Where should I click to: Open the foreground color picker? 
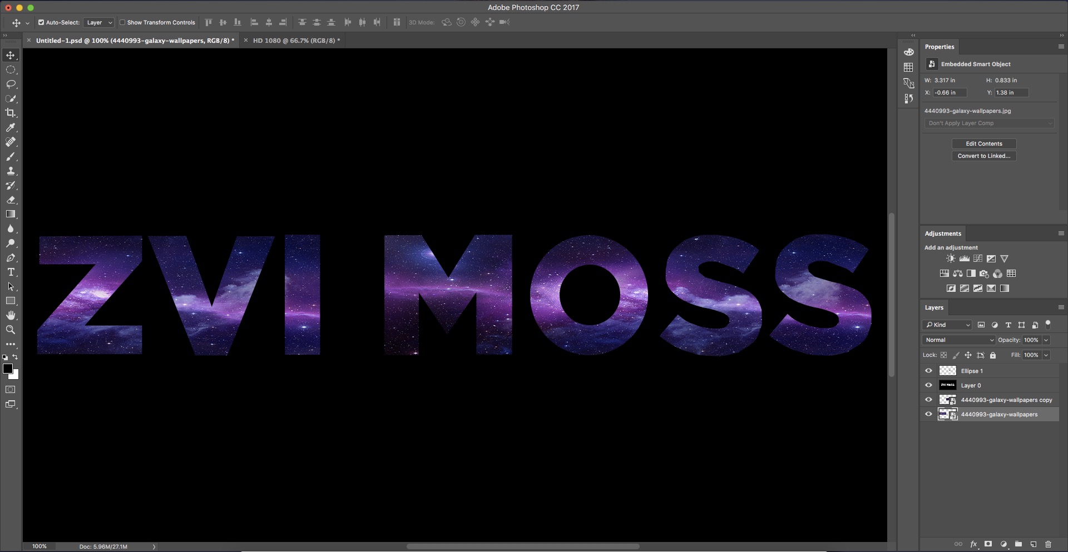click(x=7, y=369)
